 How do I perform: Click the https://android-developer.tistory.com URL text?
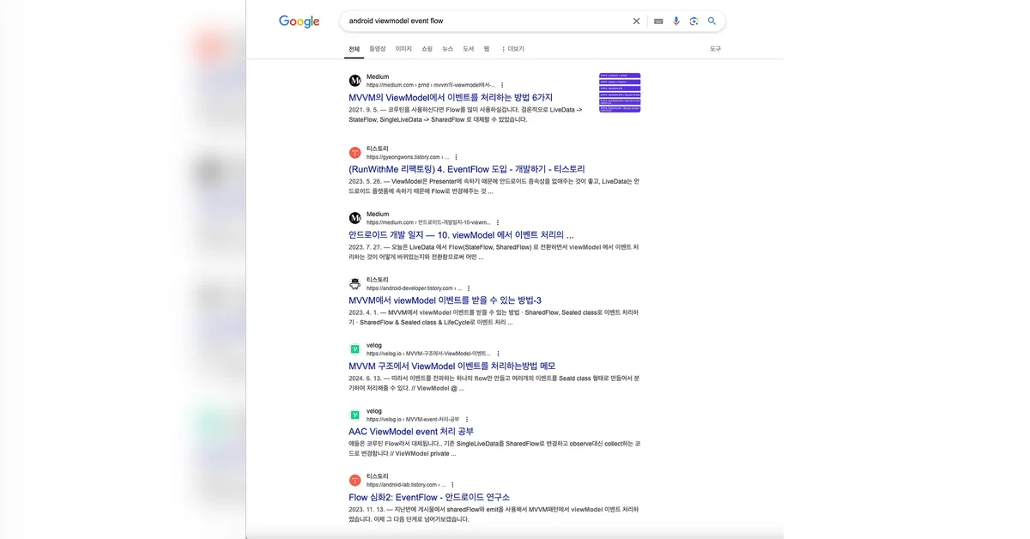pos(415,288)
